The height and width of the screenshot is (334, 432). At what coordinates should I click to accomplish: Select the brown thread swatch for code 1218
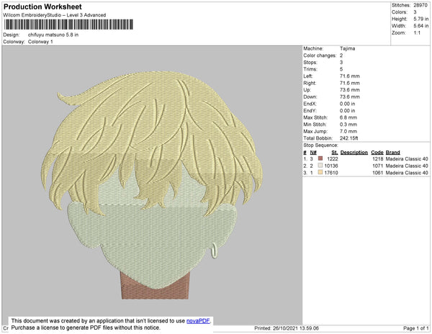pyautogui.click(x=320, y=158)
